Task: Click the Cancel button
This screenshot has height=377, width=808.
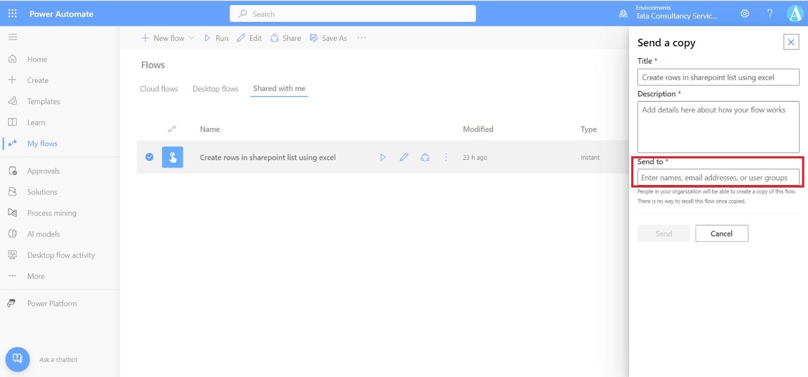Action: pyautogui.click(x=721, y=233)
